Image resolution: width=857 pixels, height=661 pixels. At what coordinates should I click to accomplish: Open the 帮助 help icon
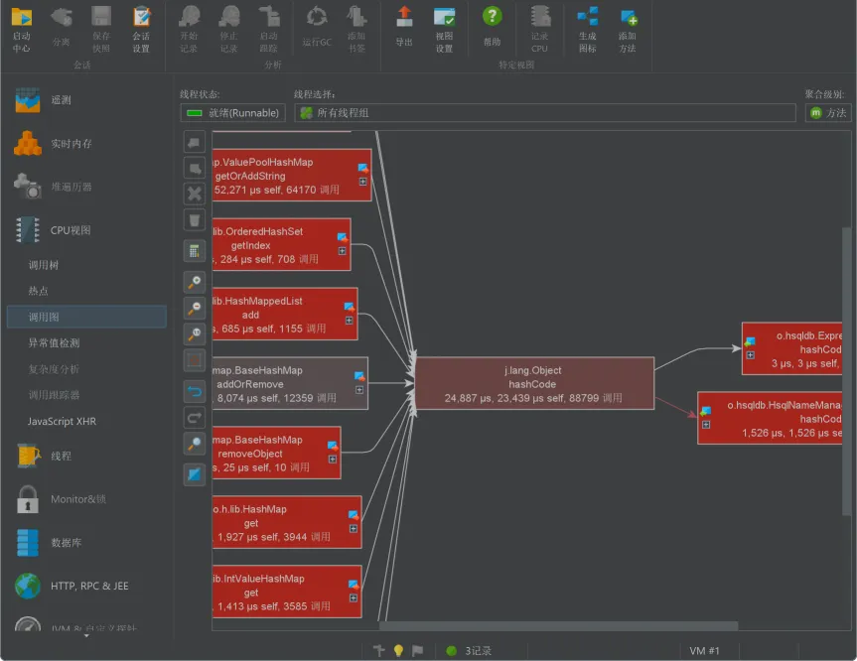(x=492, y=28)
